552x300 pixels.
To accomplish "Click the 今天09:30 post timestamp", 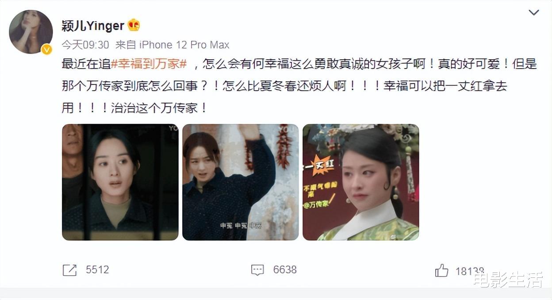I will coord(85,45).
